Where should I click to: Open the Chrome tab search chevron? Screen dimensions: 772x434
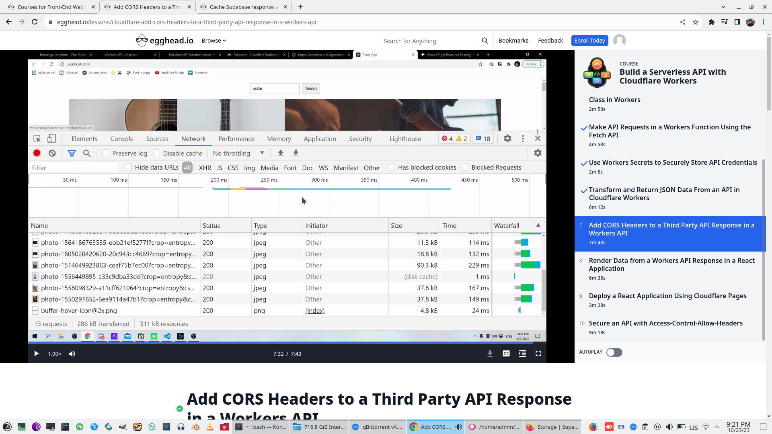[x=723, y=7]
